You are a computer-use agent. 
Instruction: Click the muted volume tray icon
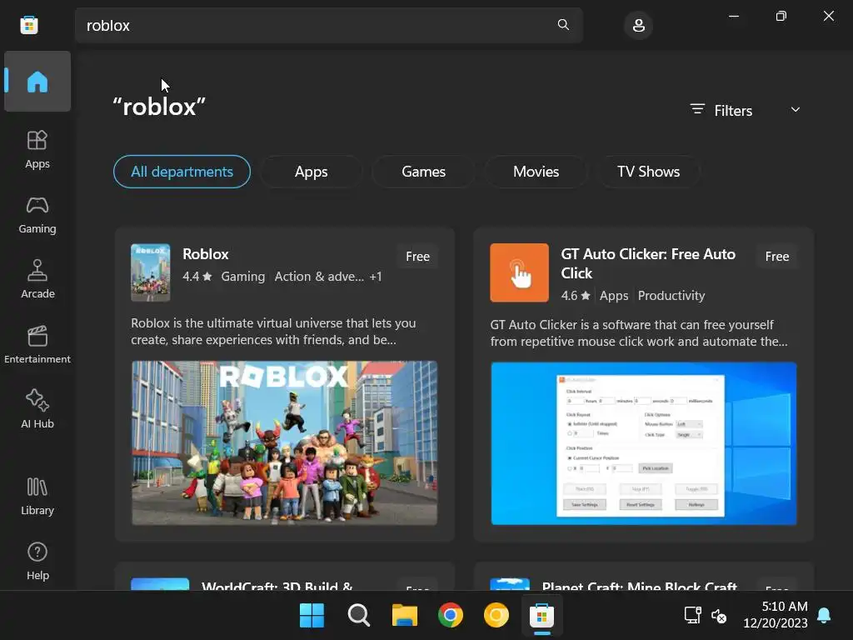coord(719,616)
